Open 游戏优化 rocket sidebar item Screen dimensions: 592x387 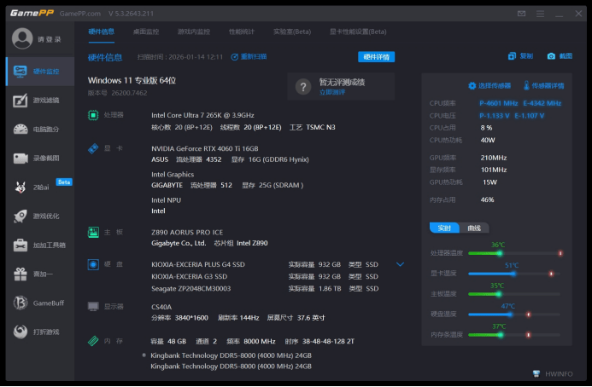coord(40,216)
